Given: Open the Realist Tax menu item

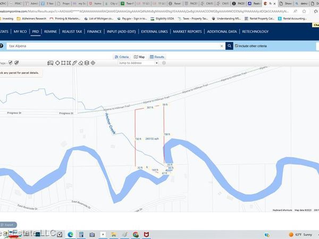Looking at the screenshot, I should point(72,32).
